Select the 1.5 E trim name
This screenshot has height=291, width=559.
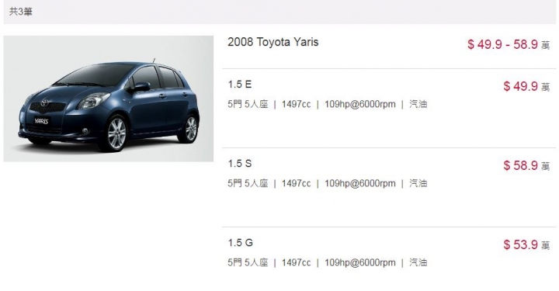coord(240,85)
